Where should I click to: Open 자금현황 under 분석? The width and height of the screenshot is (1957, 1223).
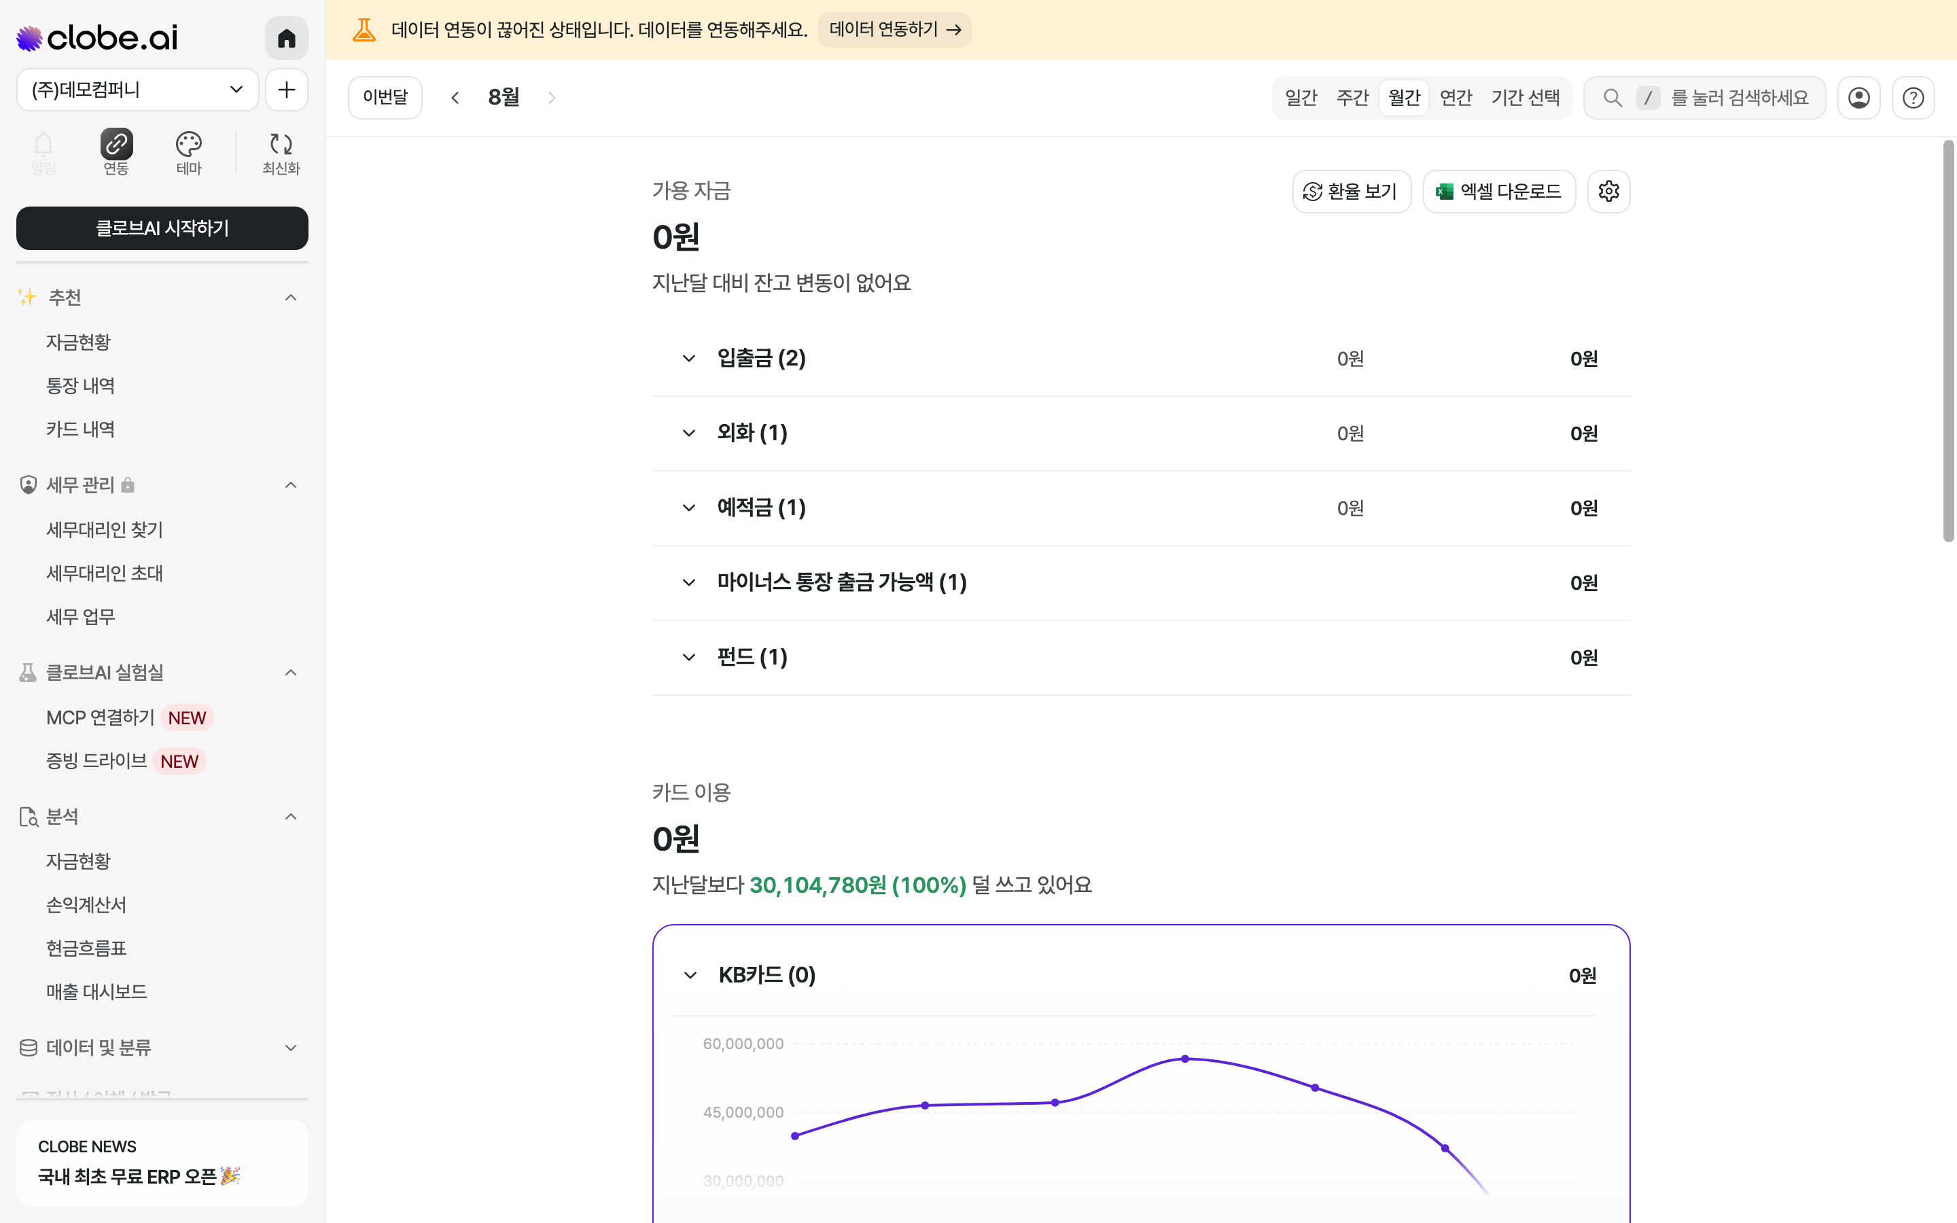point(78,862)
